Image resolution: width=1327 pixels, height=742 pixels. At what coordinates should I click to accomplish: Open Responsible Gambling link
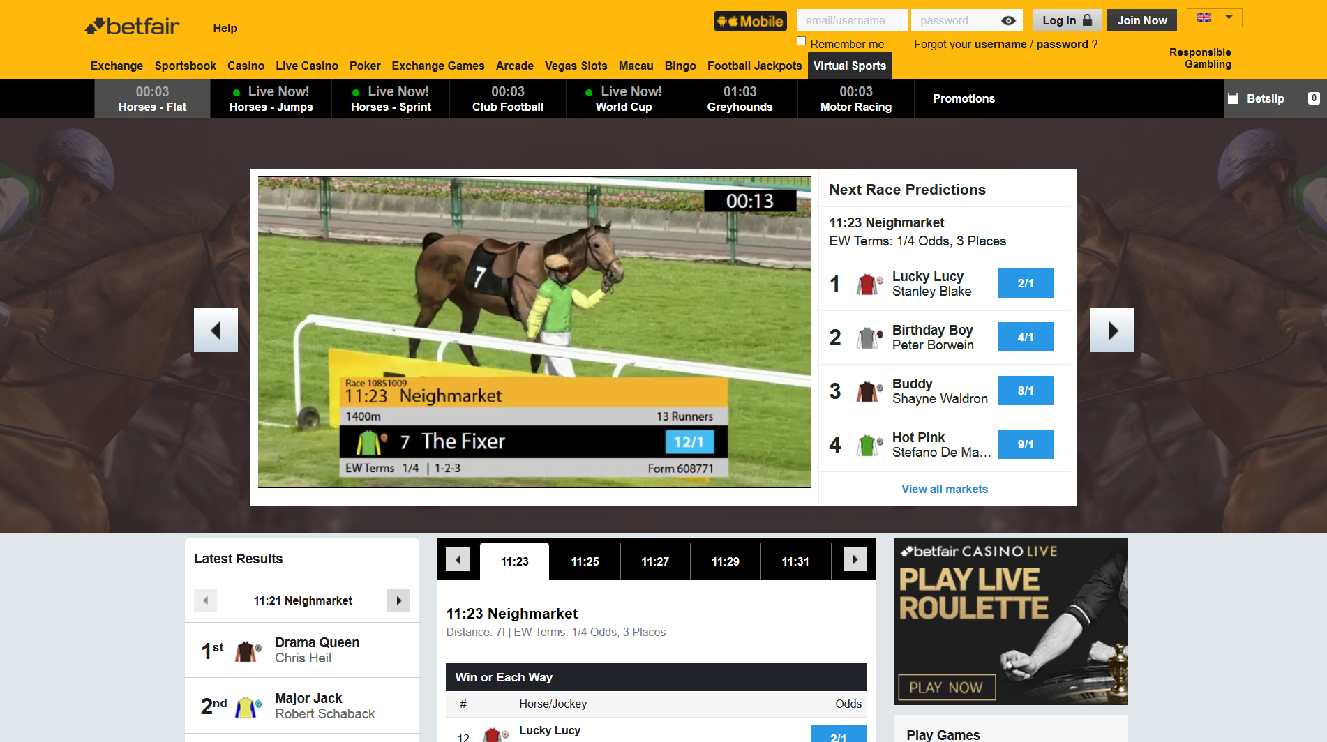tap(1200, 58)
